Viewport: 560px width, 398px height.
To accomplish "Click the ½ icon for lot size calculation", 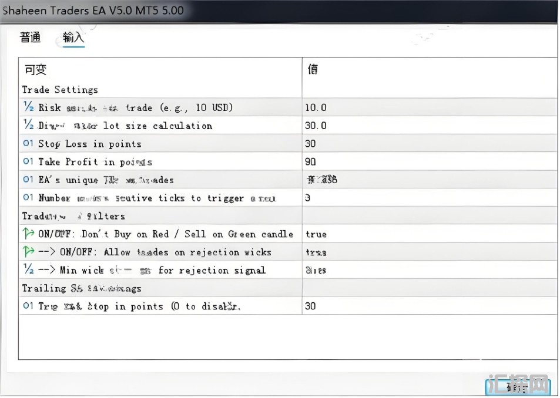I will [x=26, y=126].
